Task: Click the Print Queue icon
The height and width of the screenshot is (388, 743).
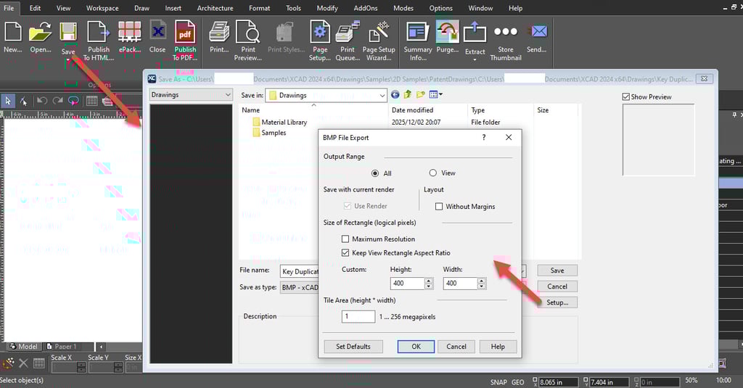Action: click(348, 32)
